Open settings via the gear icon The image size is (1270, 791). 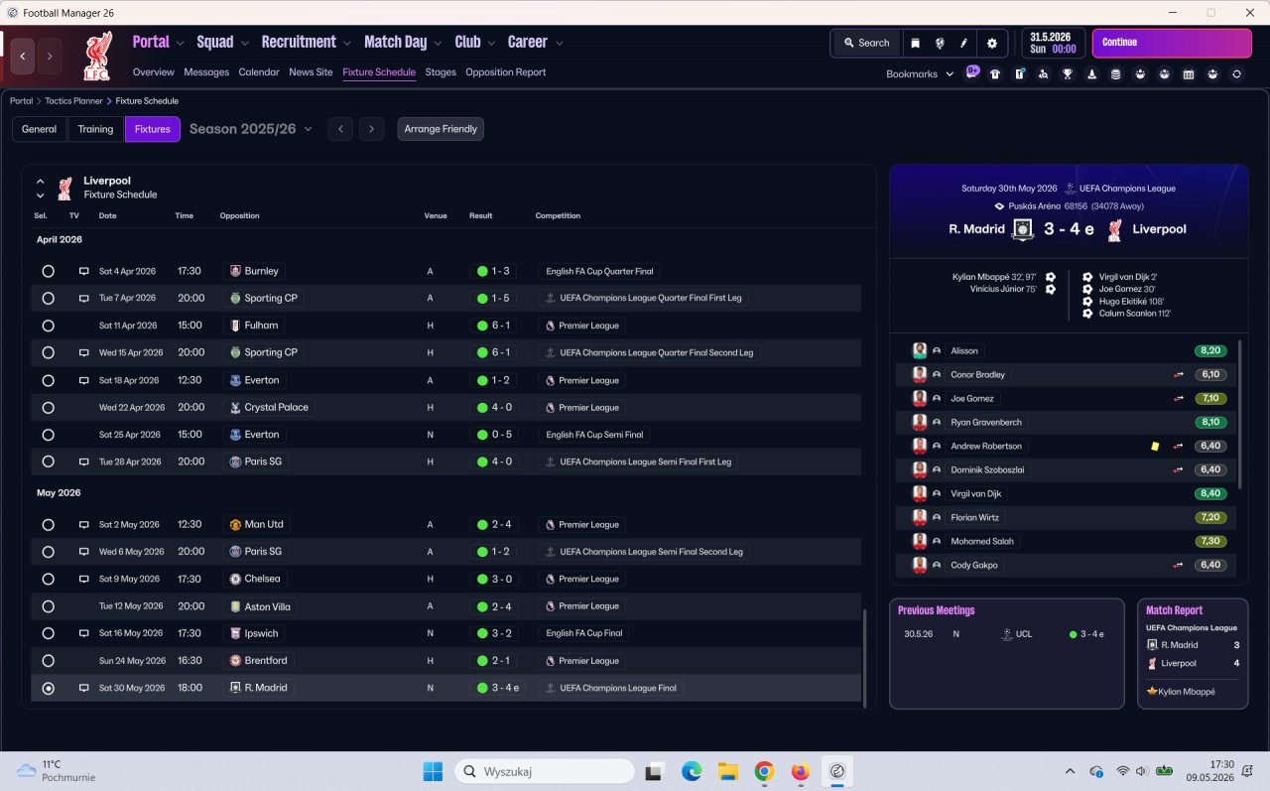tap(992, 43)
